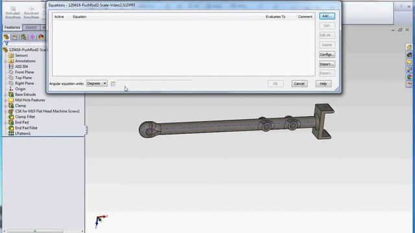Screen dimensions: 415x233
Task: Click the Edit All... button
Action: pos(327,35)
